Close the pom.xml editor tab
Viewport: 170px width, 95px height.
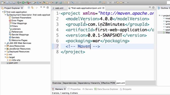[x=103, y=8]
